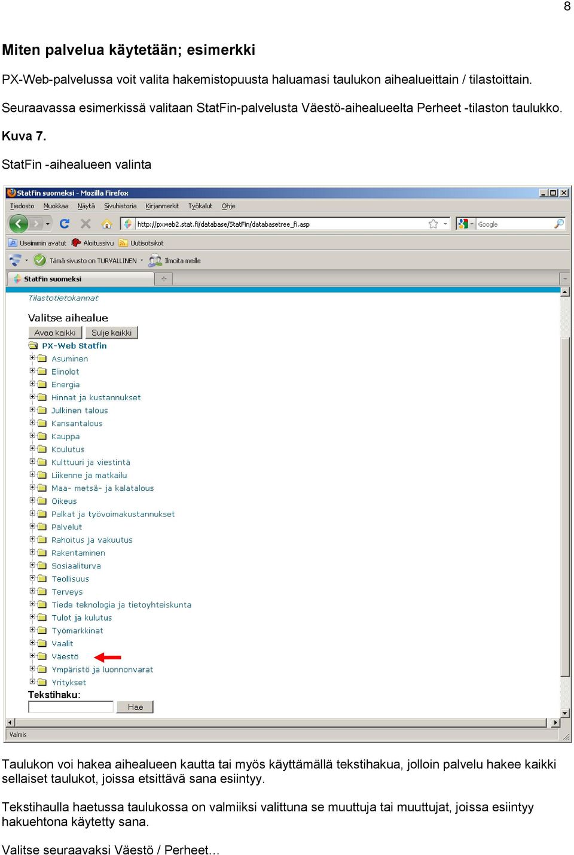Image resolution: width=574 pixels, height=855 pixels.
Task: Click the stop loading X icon
Action: click(x=86, y=224)
